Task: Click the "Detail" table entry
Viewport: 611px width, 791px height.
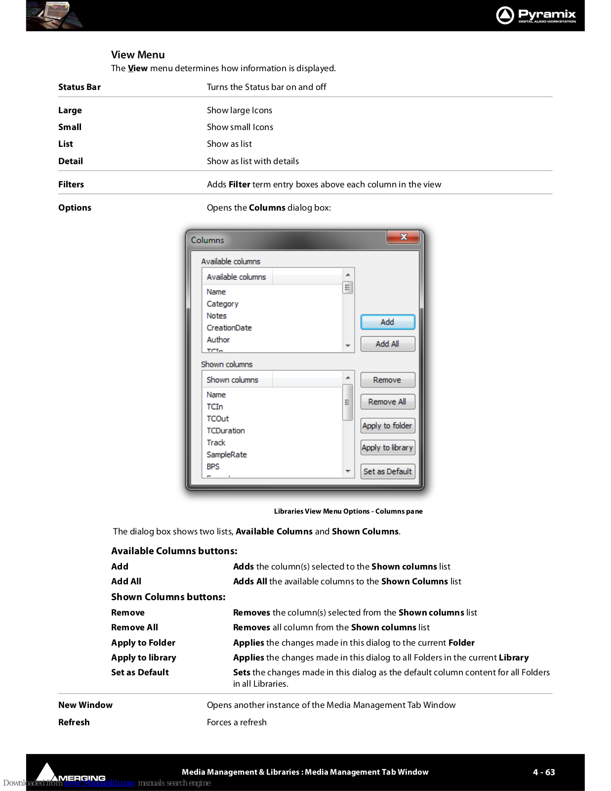Action: click(71, 161)
